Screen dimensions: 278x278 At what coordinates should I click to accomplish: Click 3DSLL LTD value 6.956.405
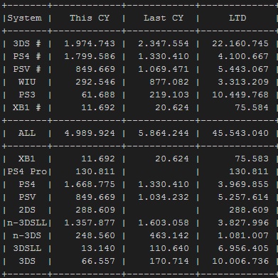(x=243, y=248)
